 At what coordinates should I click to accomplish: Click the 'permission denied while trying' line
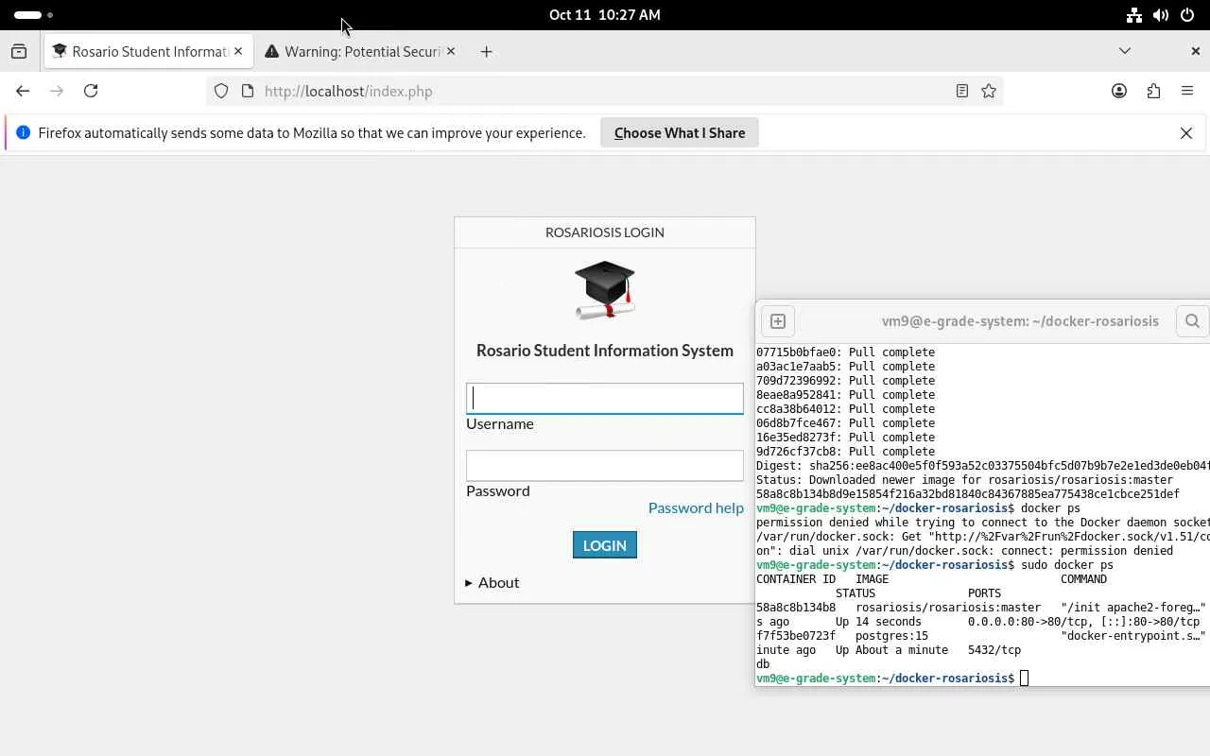(x=982, y=523)
